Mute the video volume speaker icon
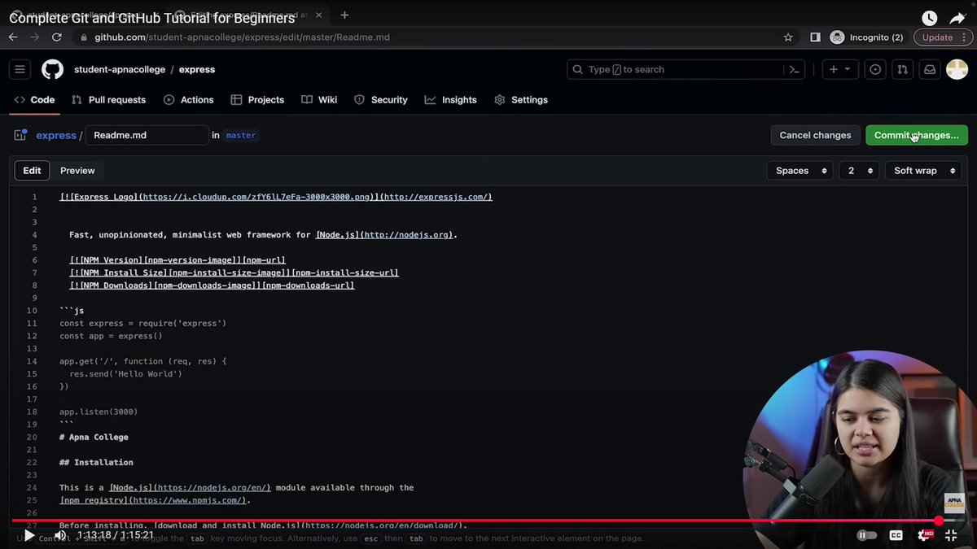Image resolution: width=977 pixels, height=549 pixels. coord(59,535)
